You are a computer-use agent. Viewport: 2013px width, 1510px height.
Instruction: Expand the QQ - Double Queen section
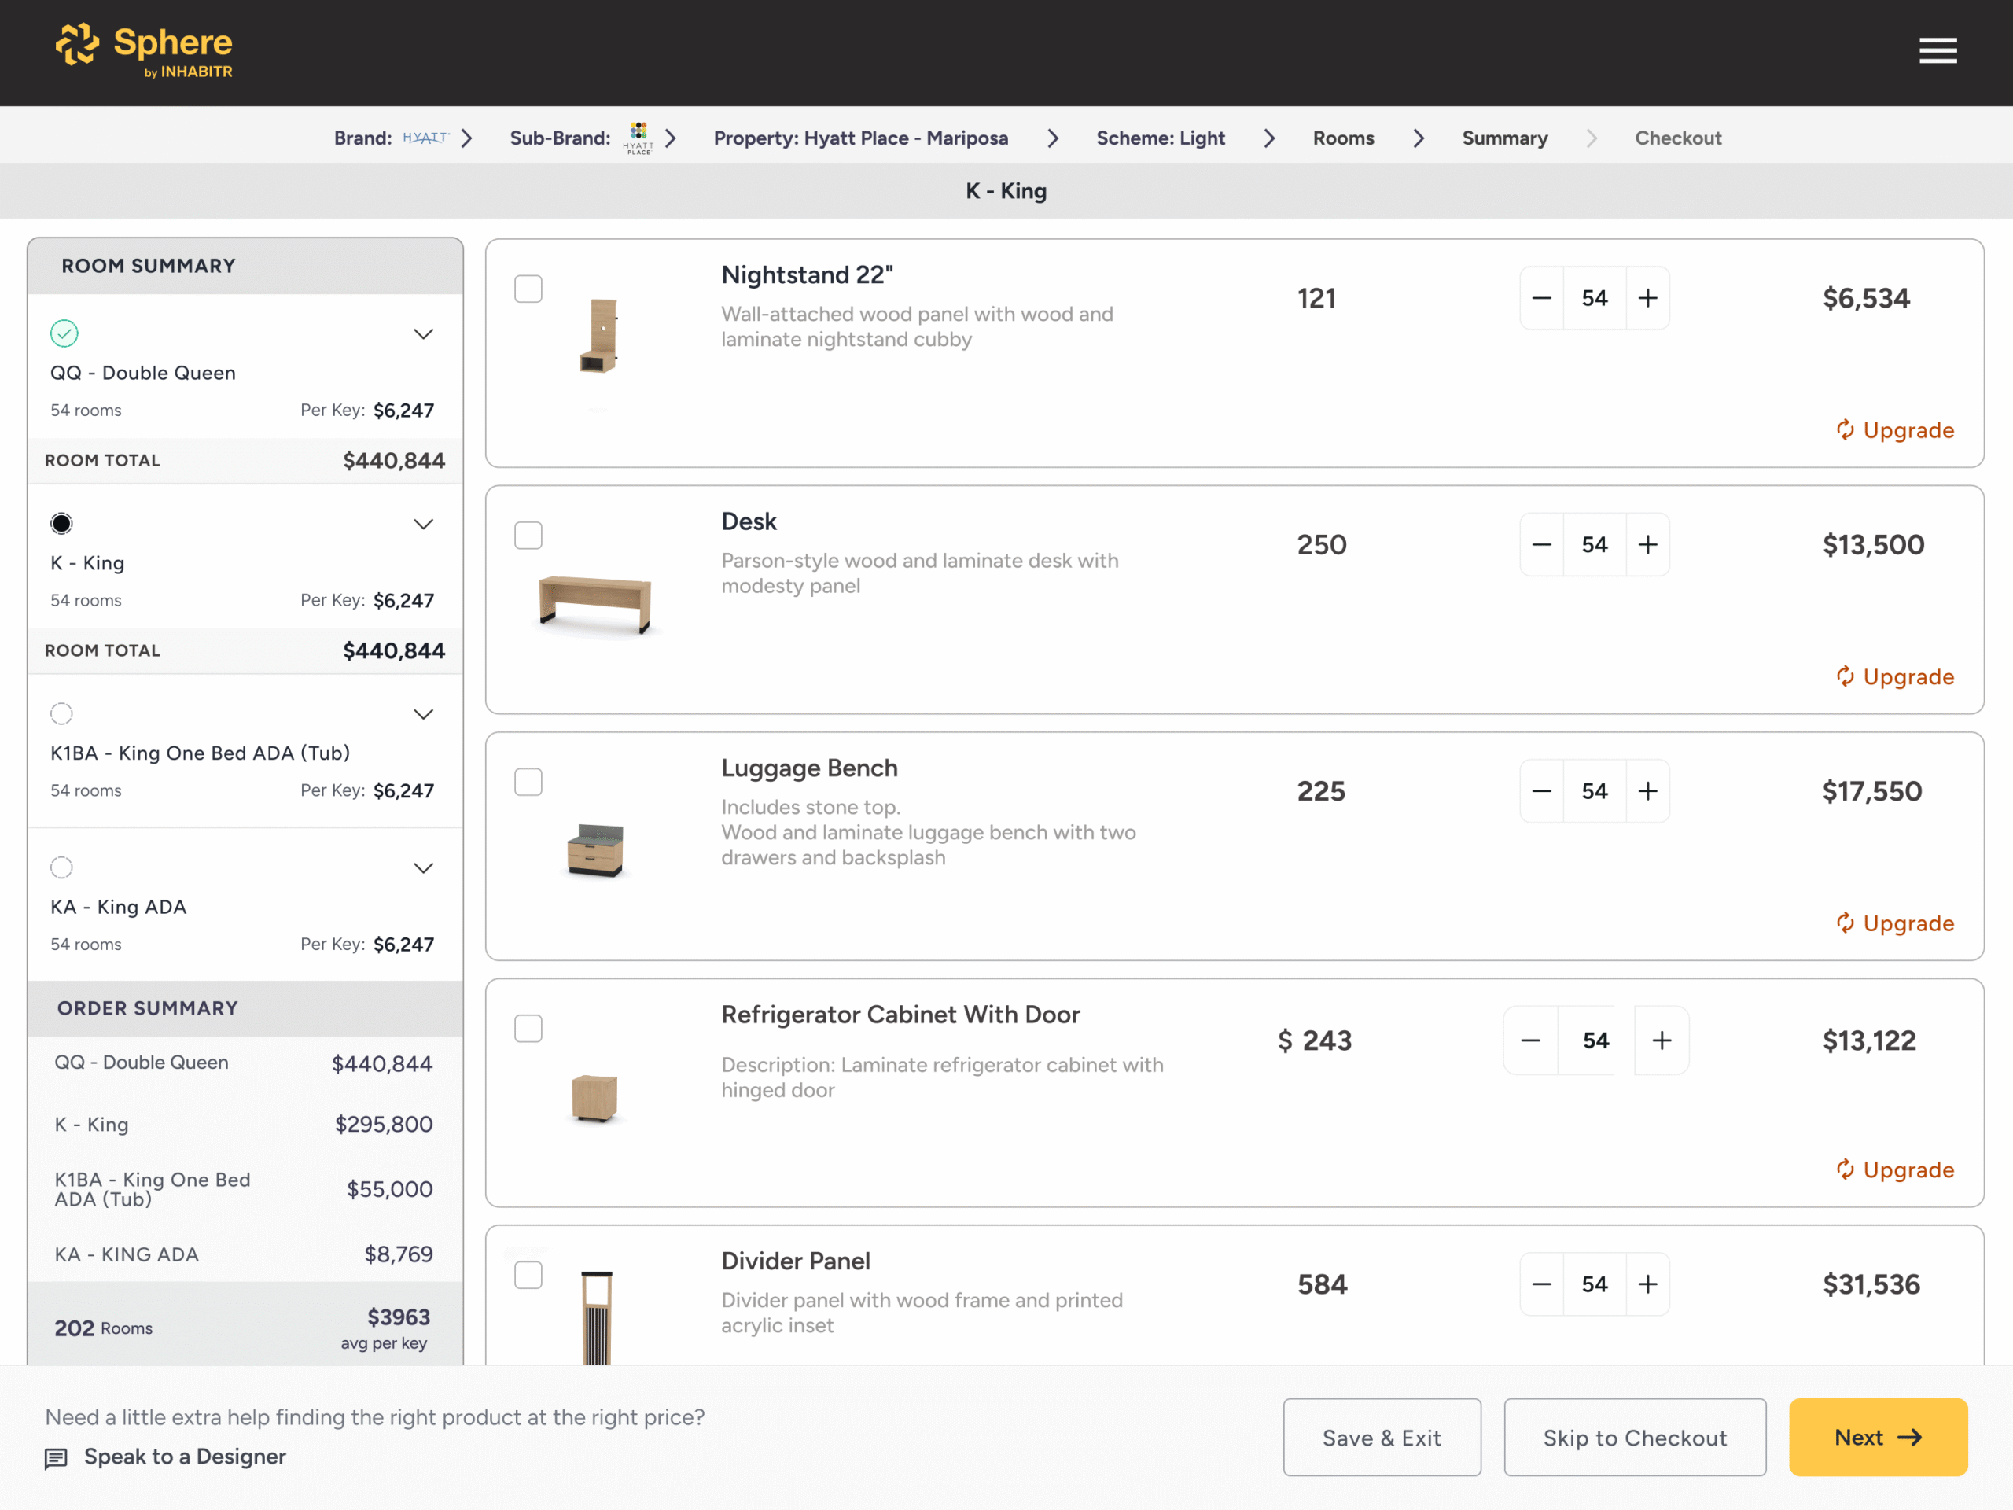click(423, 334)
